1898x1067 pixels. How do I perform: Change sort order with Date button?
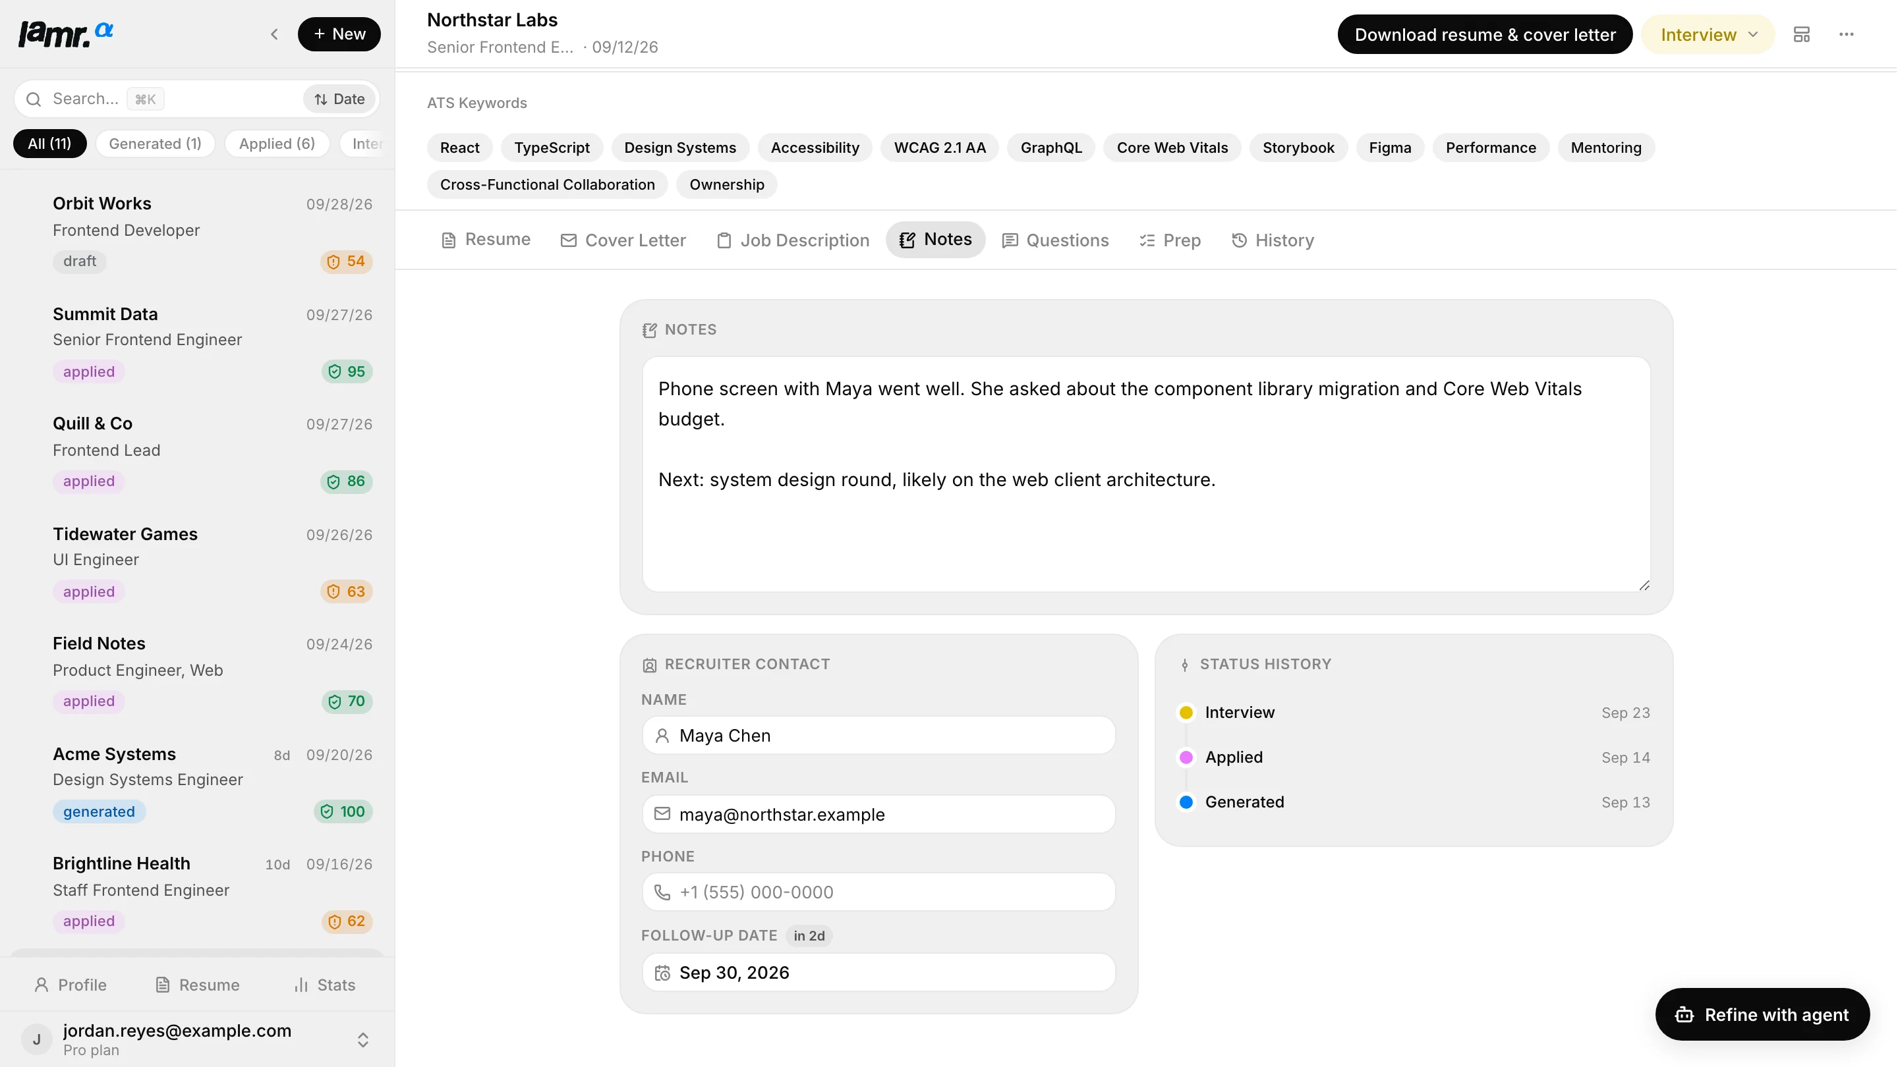(x=339, y=99)
